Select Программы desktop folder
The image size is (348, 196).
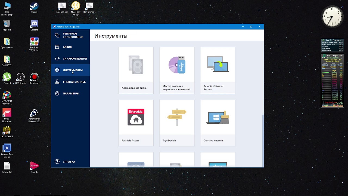[7, 43]
